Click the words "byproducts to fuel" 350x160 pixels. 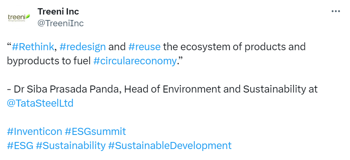click(49, 61)
